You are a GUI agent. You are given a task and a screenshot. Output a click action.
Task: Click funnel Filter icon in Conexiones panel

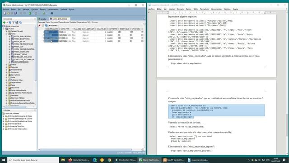pos(13,22)
